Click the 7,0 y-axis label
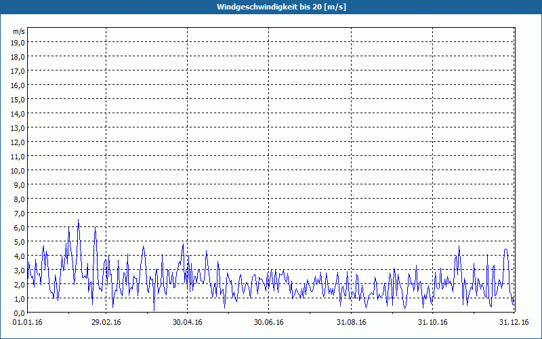Image resolution: width=542 pixels, height=339 pixels. (18, 214)
